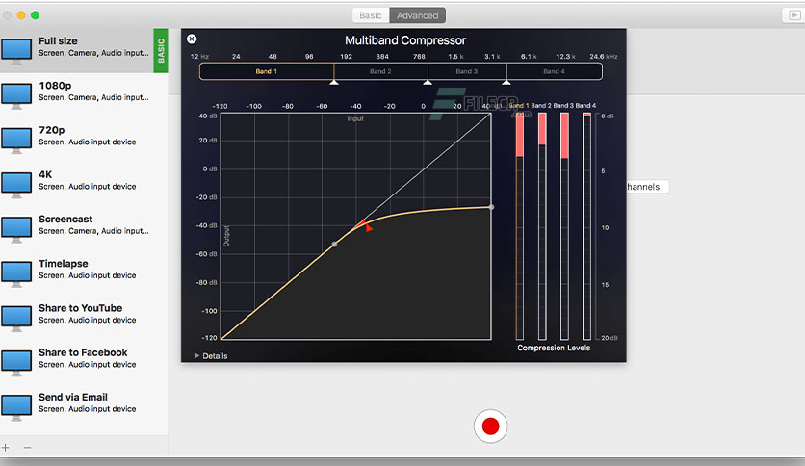Switch to the Advanced tab
The height and width of the screenshot is (466, 805).
(417, 15)
